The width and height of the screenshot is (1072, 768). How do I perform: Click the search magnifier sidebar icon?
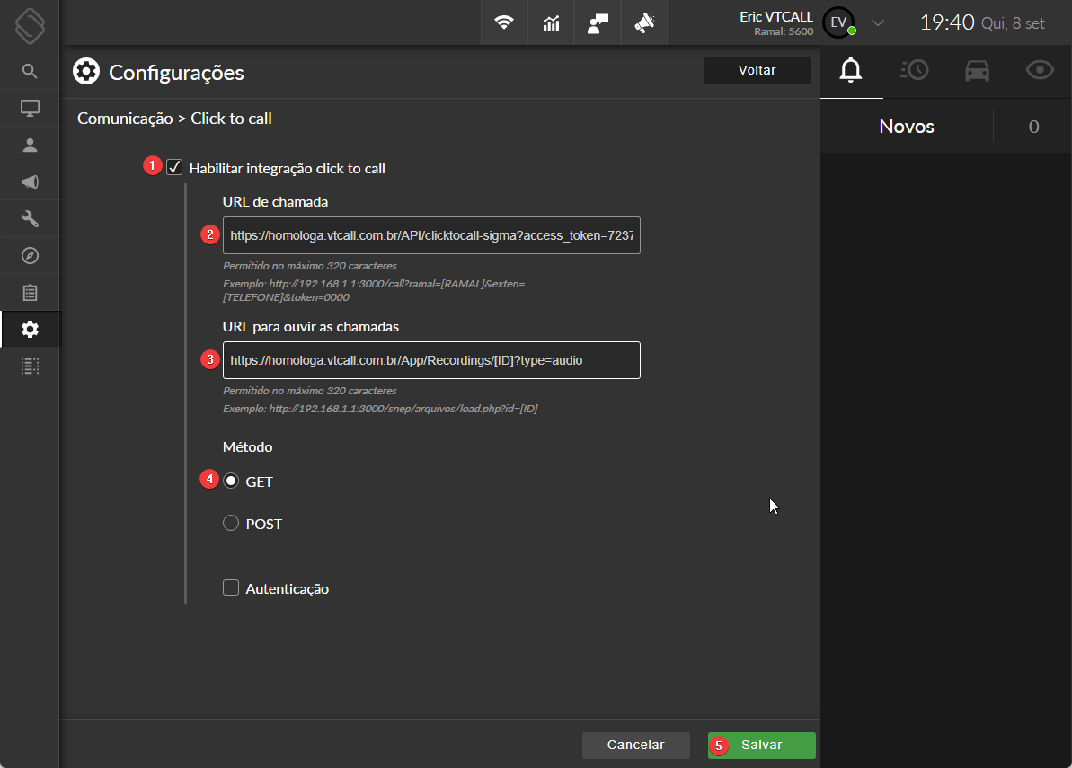tap(30, 71)
